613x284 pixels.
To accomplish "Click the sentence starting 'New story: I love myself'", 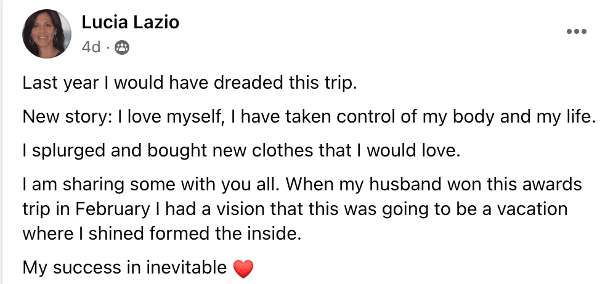I will point(309,117).
